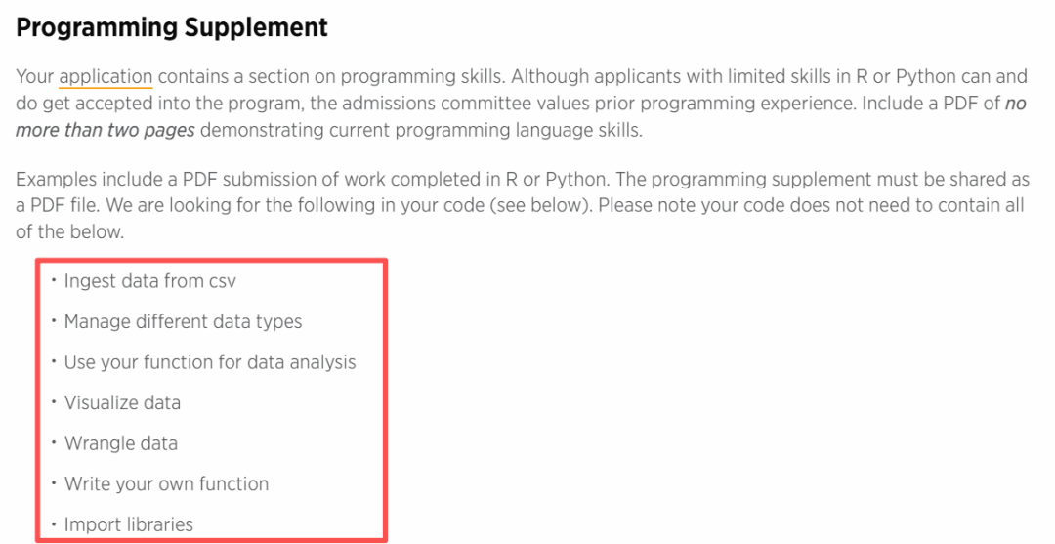Click "Examples include" at the second paragraph start

pos(78,180)
